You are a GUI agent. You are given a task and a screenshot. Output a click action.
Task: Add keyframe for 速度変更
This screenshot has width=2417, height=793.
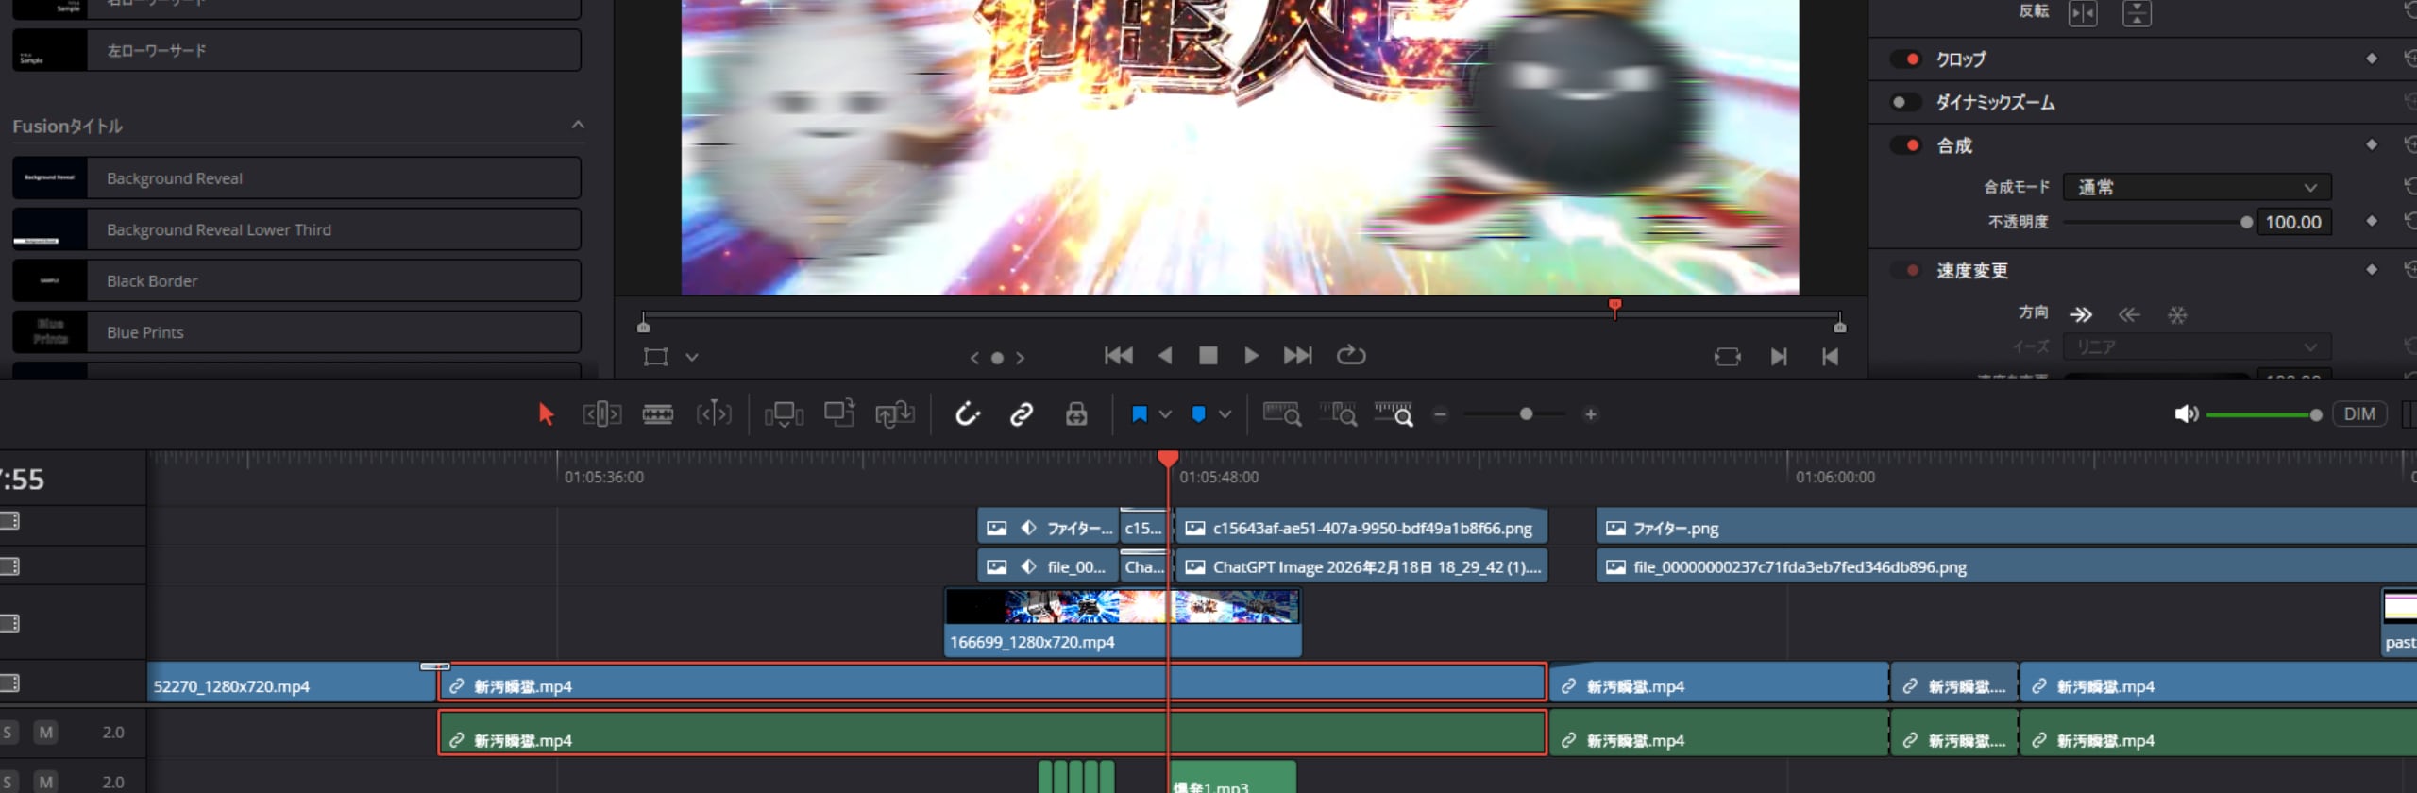click(x=2372, y=269)
